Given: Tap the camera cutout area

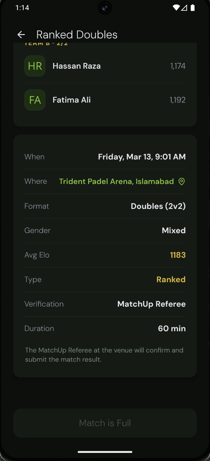Looking at the screenshot, I should 105,7.
